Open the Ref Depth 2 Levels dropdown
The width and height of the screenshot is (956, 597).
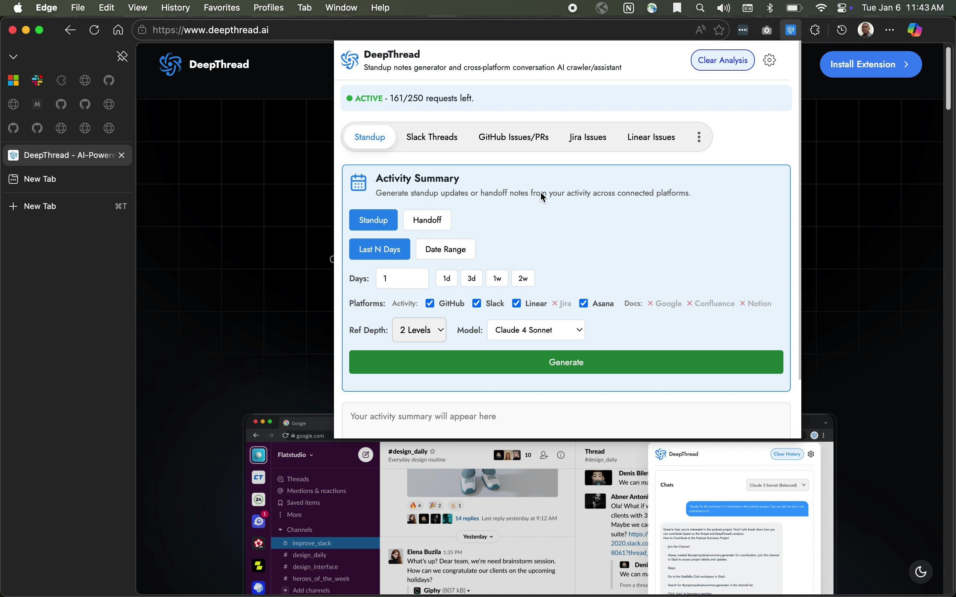coord(419,330)
